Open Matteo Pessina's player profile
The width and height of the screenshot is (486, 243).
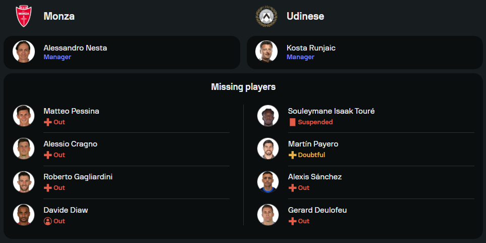[71, 111]
